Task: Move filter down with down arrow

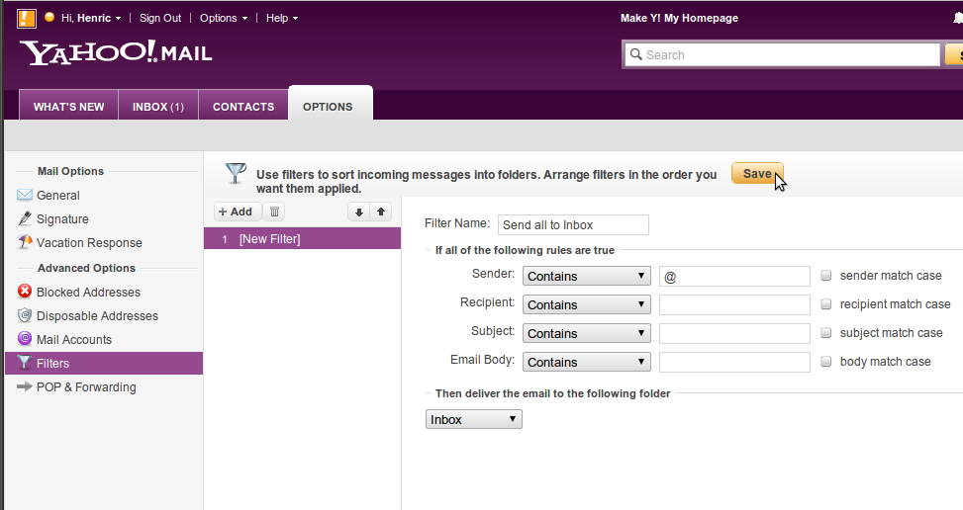Action: [359, 212]
